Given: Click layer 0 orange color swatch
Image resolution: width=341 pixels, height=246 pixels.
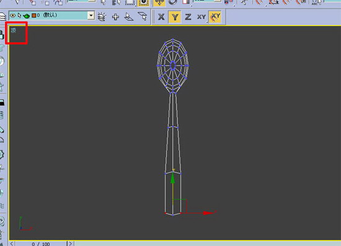Looking at the screenshot, I should coord(33,15).
